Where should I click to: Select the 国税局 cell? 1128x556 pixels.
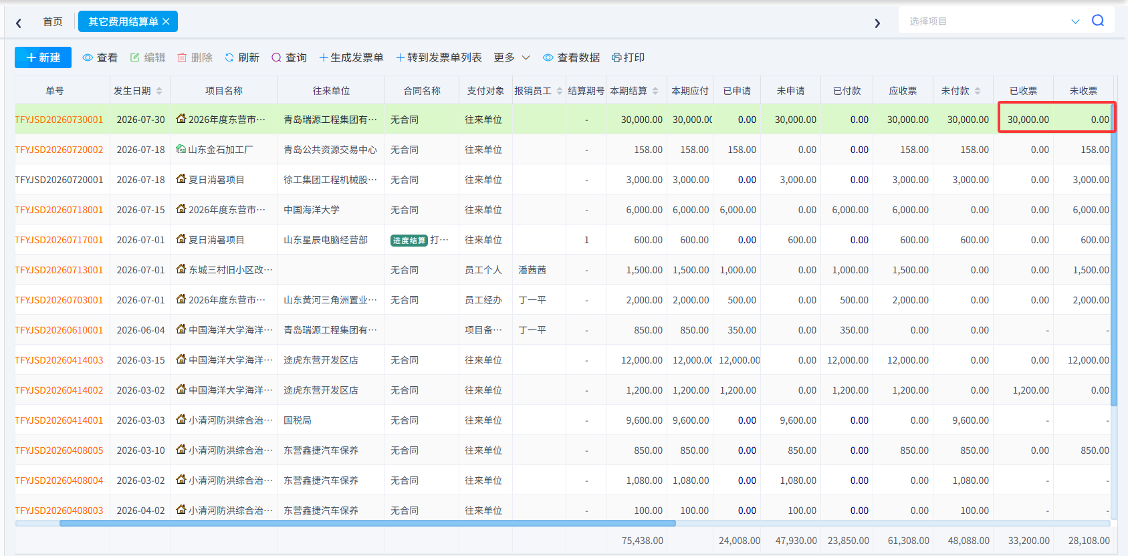[x=298, y=420]
